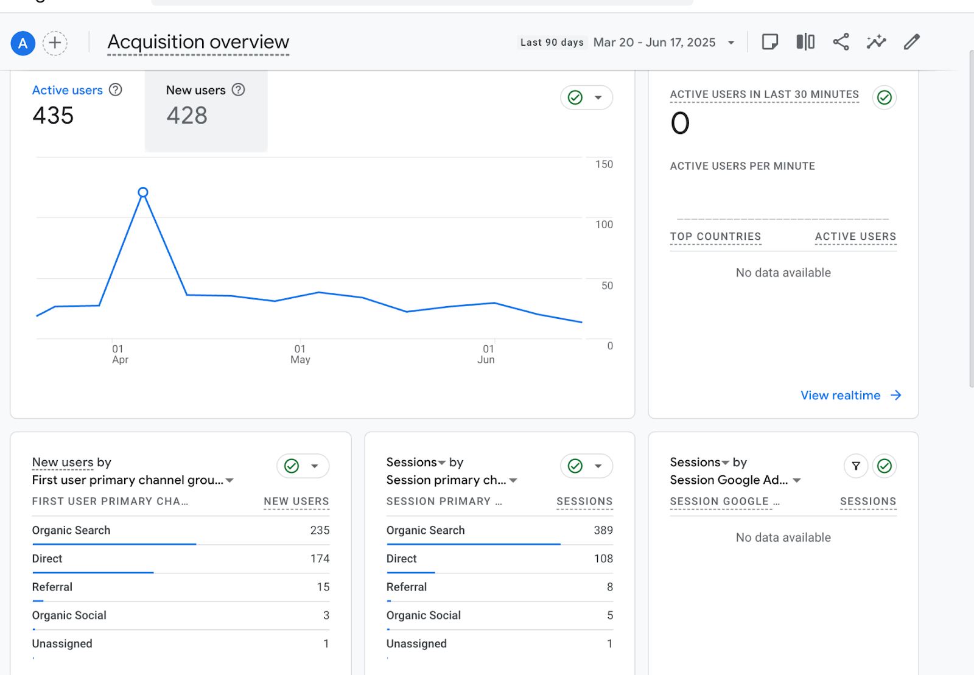This screenshot has height=675, width=974.
Task: Customize report with the pencil icon
Action: [911, 42]
